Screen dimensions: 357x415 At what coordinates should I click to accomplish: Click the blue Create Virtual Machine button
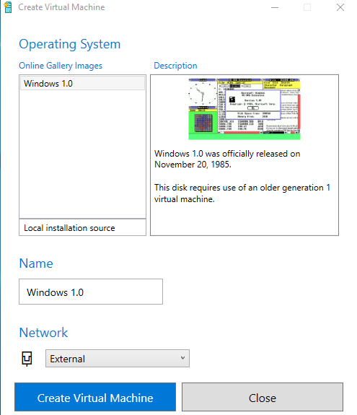coord(95,397)
